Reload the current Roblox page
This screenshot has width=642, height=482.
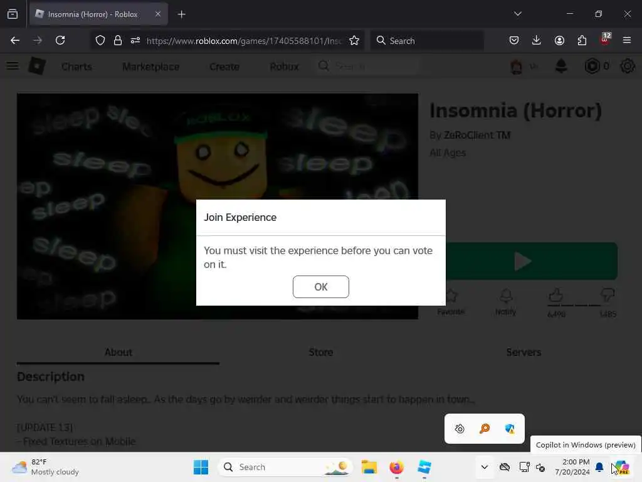click(60, 40)
